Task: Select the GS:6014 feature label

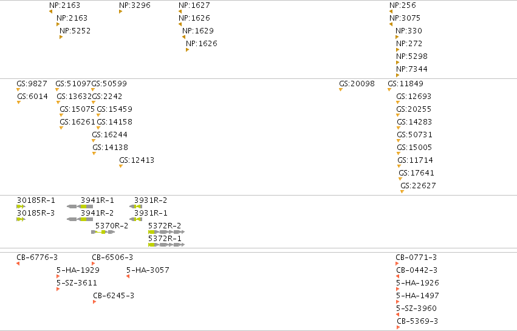Action: pyautogui.click(x=32, y=97)
